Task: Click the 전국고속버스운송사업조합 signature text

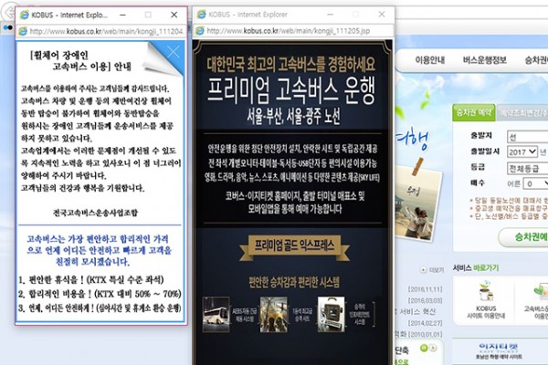Action: pyautogui.click(x=95, y=213)
